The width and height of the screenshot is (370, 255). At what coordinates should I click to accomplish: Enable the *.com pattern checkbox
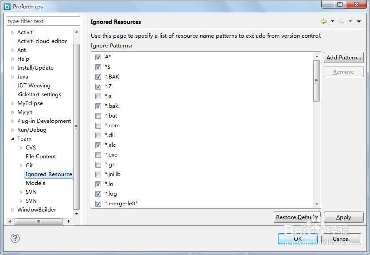click(x=98, y=126)
